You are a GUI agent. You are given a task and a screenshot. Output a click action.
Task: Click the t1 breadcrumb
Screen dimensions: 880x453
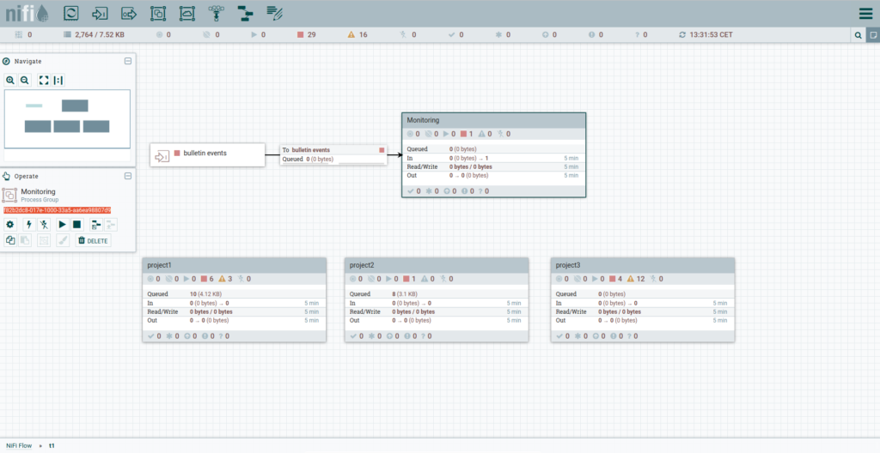(52, 446)
